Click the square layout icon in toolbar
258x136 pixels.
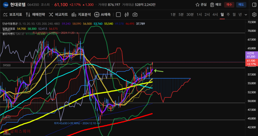pyautogui.click(x=118, y=15)
